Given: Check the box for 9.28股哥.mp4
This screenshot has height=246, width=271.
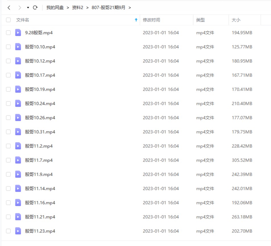Looking at the screenshot, I should (x=8, y=33).
